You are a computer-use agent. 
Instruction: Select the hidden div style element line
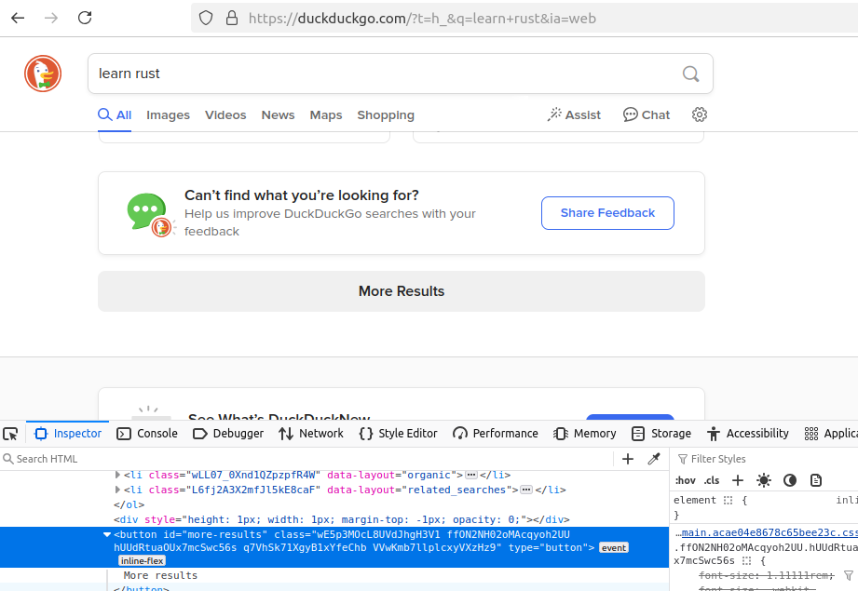click(x=342, y=519)
